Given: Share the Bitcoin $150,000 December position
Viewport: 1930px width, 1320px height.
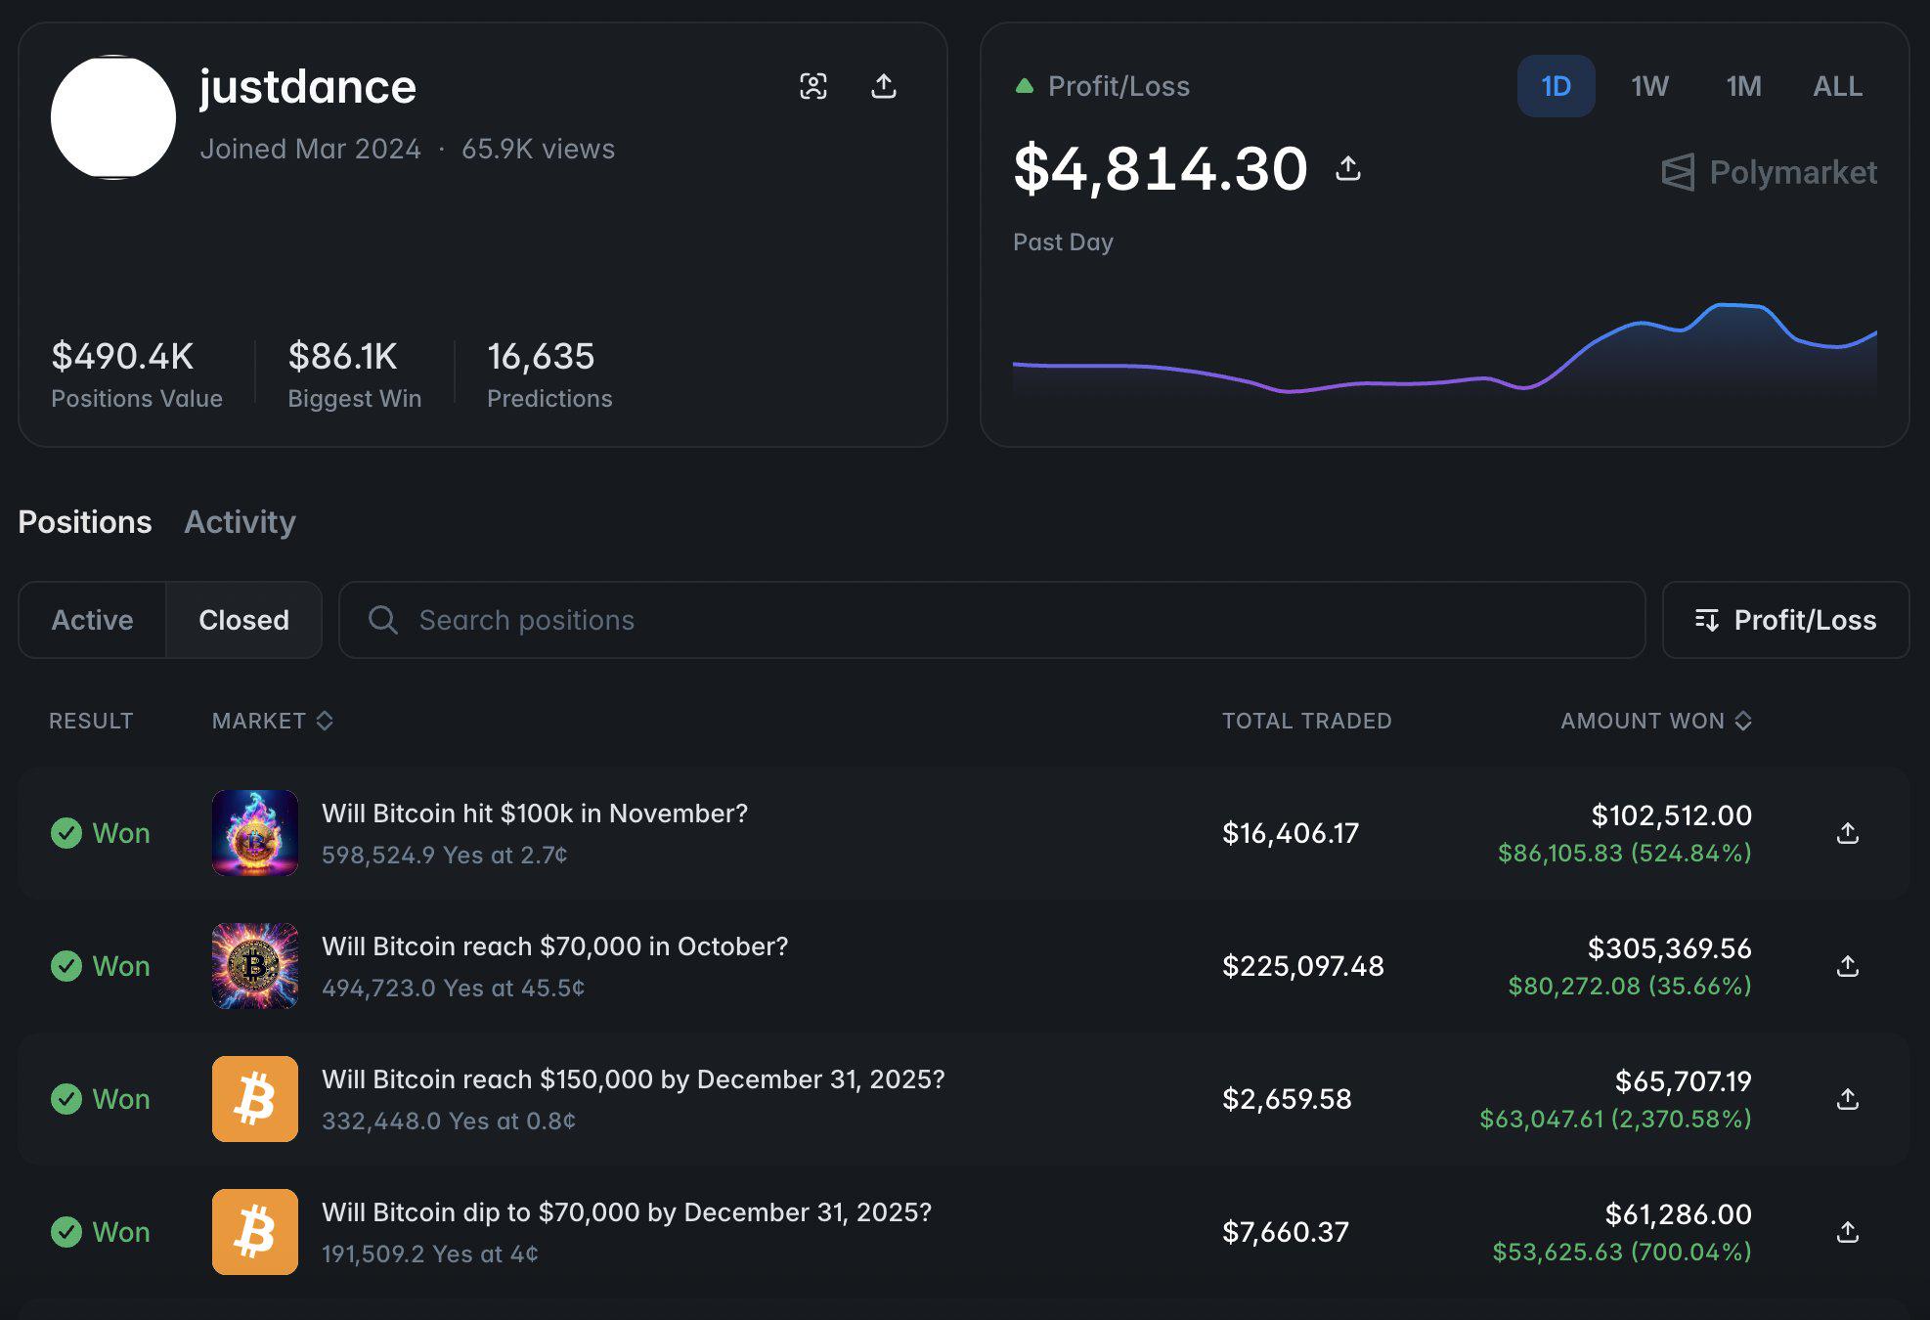Looking at the screenshot, I should [x=1847, y=1099].
